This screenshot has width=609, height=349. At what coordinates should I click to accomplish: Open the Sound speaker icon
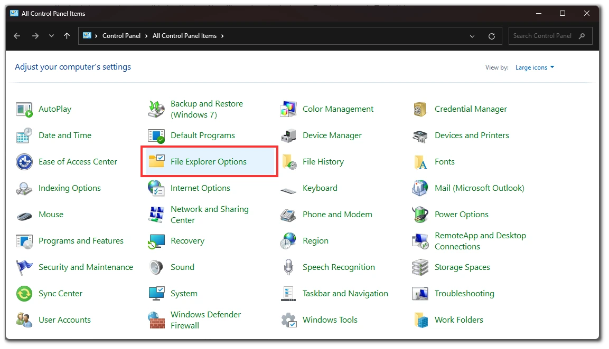tap(156, 268)
